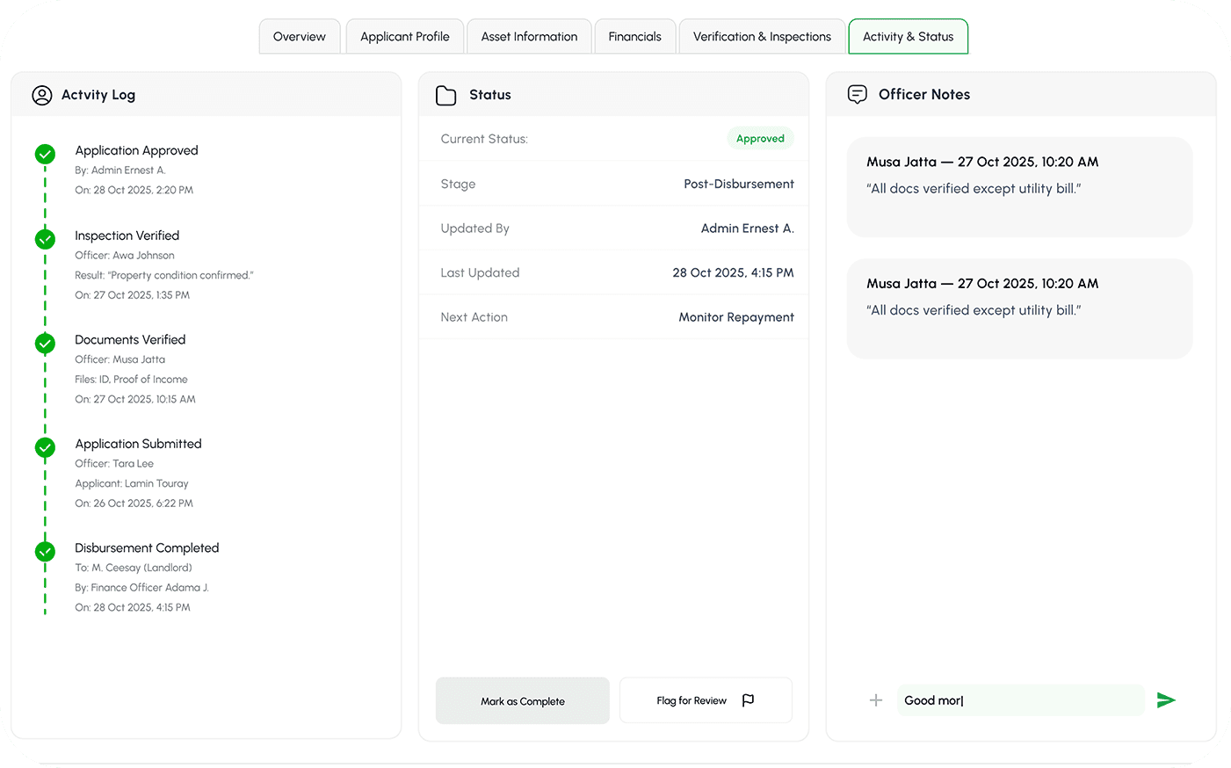Click the "Application Approved" log entry title
Screen dimensions: 1231x768
(136, 150)
